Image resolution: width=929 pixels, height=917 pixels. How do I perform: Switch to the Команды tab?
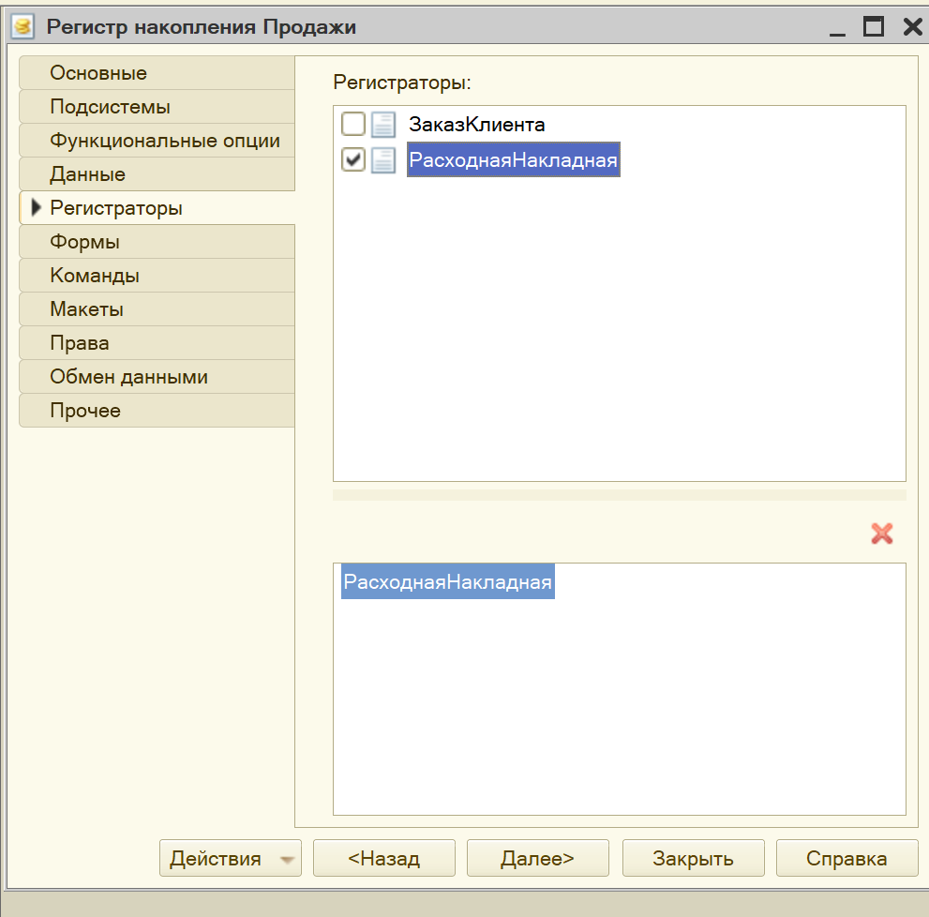click(157, 276)
